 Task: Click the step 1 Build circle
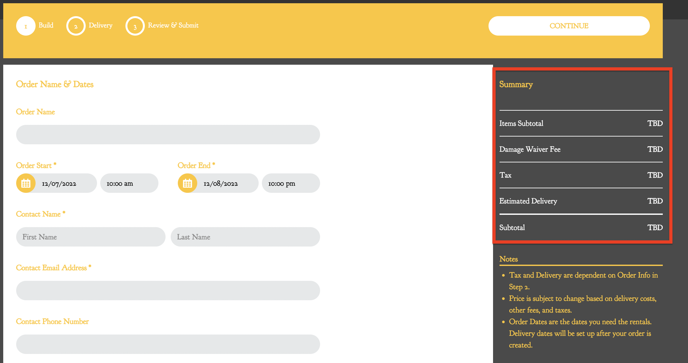[26, 26]
